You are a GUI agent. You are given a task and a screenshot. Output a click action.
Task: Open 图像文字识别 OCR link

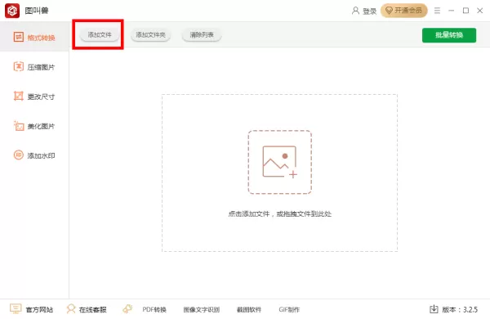202,310
